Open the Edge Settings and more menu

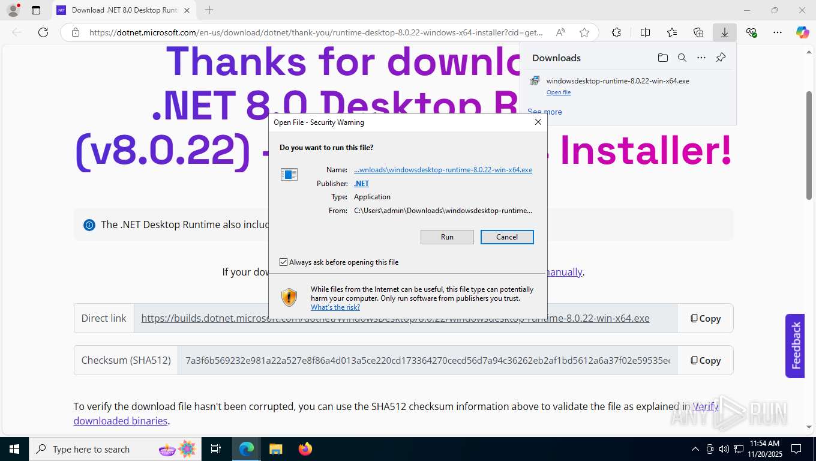tap(778, 32)
